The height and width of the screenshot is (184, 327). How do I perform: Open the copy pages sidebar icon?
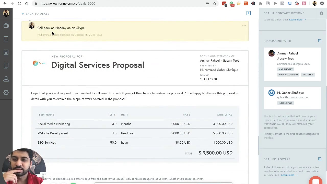(6, 66)
